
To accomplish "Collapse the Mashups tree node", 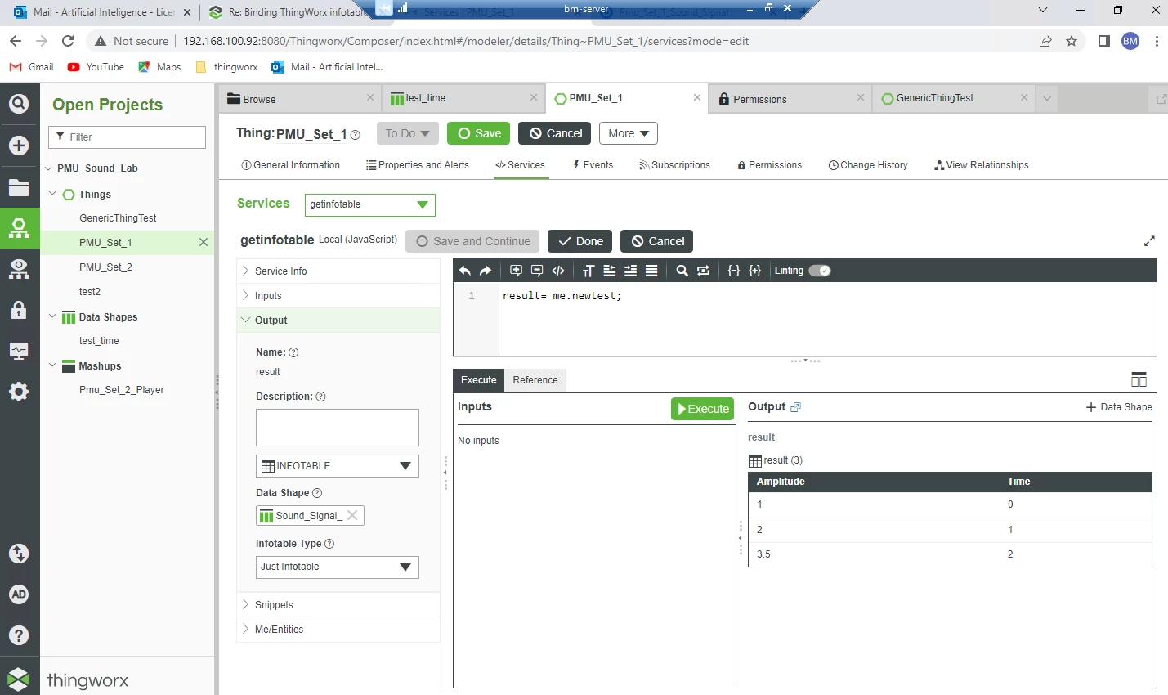I will coord(52,365).
